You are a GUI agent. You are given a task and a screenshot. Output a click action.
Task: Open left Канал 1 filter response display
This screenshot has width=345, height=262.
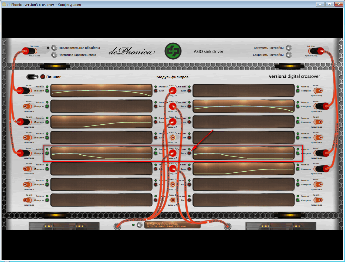(102, 91)
